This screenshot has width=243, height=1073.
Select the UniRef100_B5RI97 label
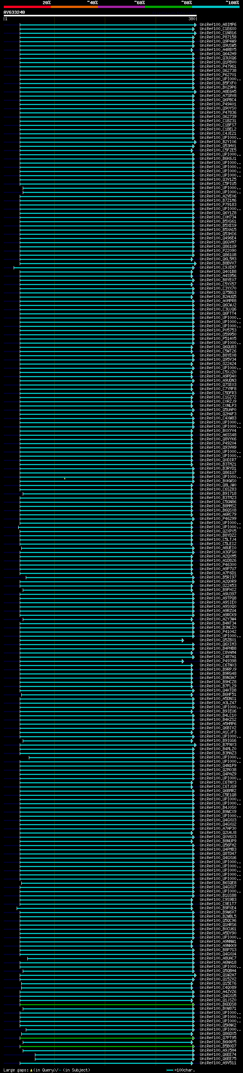click(x=218, y=577)
